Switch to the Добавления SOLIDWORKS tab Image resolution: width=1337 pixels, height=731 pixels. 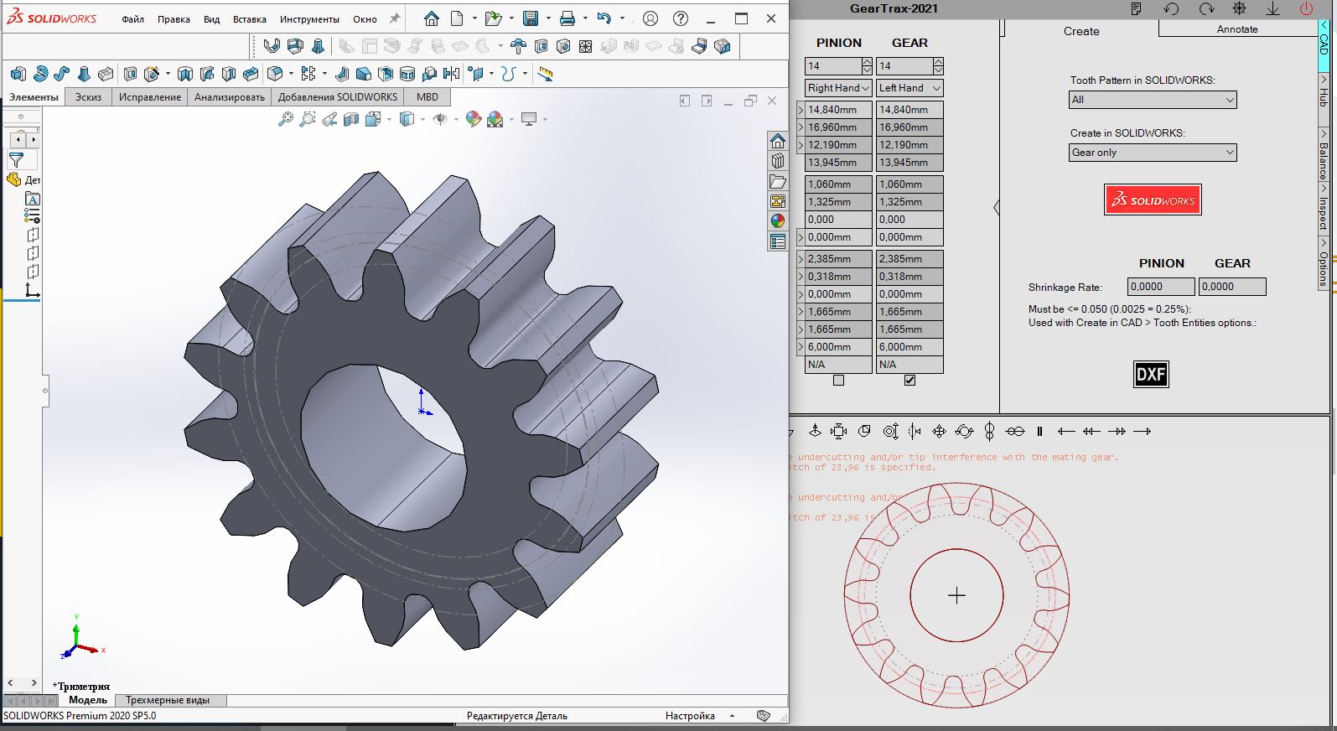click(x=338, y=97)
